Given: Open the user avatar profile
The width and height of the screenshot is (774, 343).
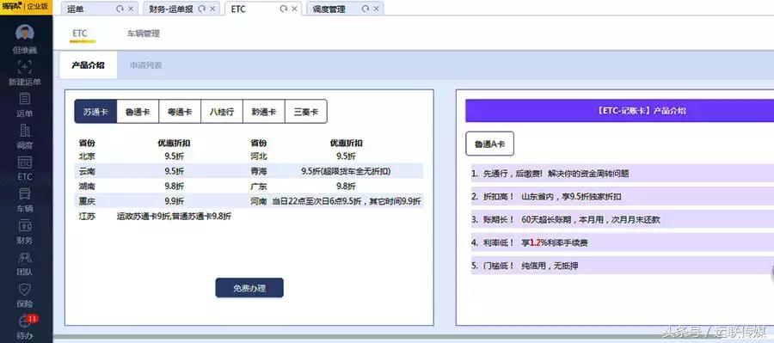Looking at the screenshot, I should 25,33.
